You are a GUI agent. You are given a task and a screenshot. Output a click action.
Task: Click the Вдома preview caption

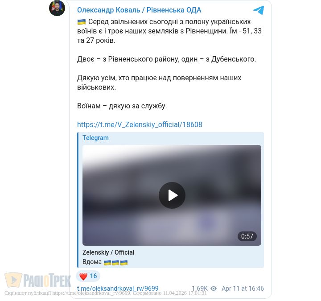click(x=92, y=262)
